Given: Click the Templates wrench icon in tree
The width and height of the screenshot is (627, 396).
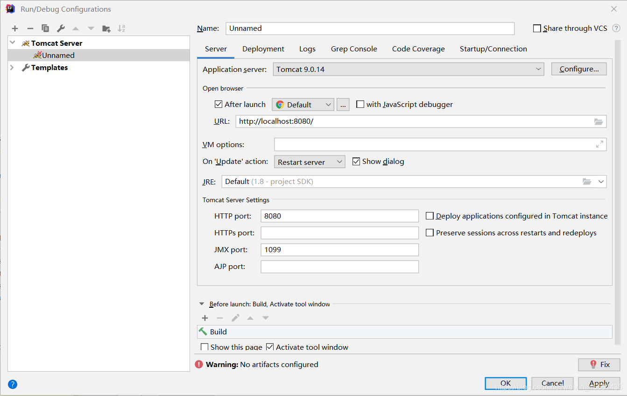Looking at the screenshot, I should [26, 68].
